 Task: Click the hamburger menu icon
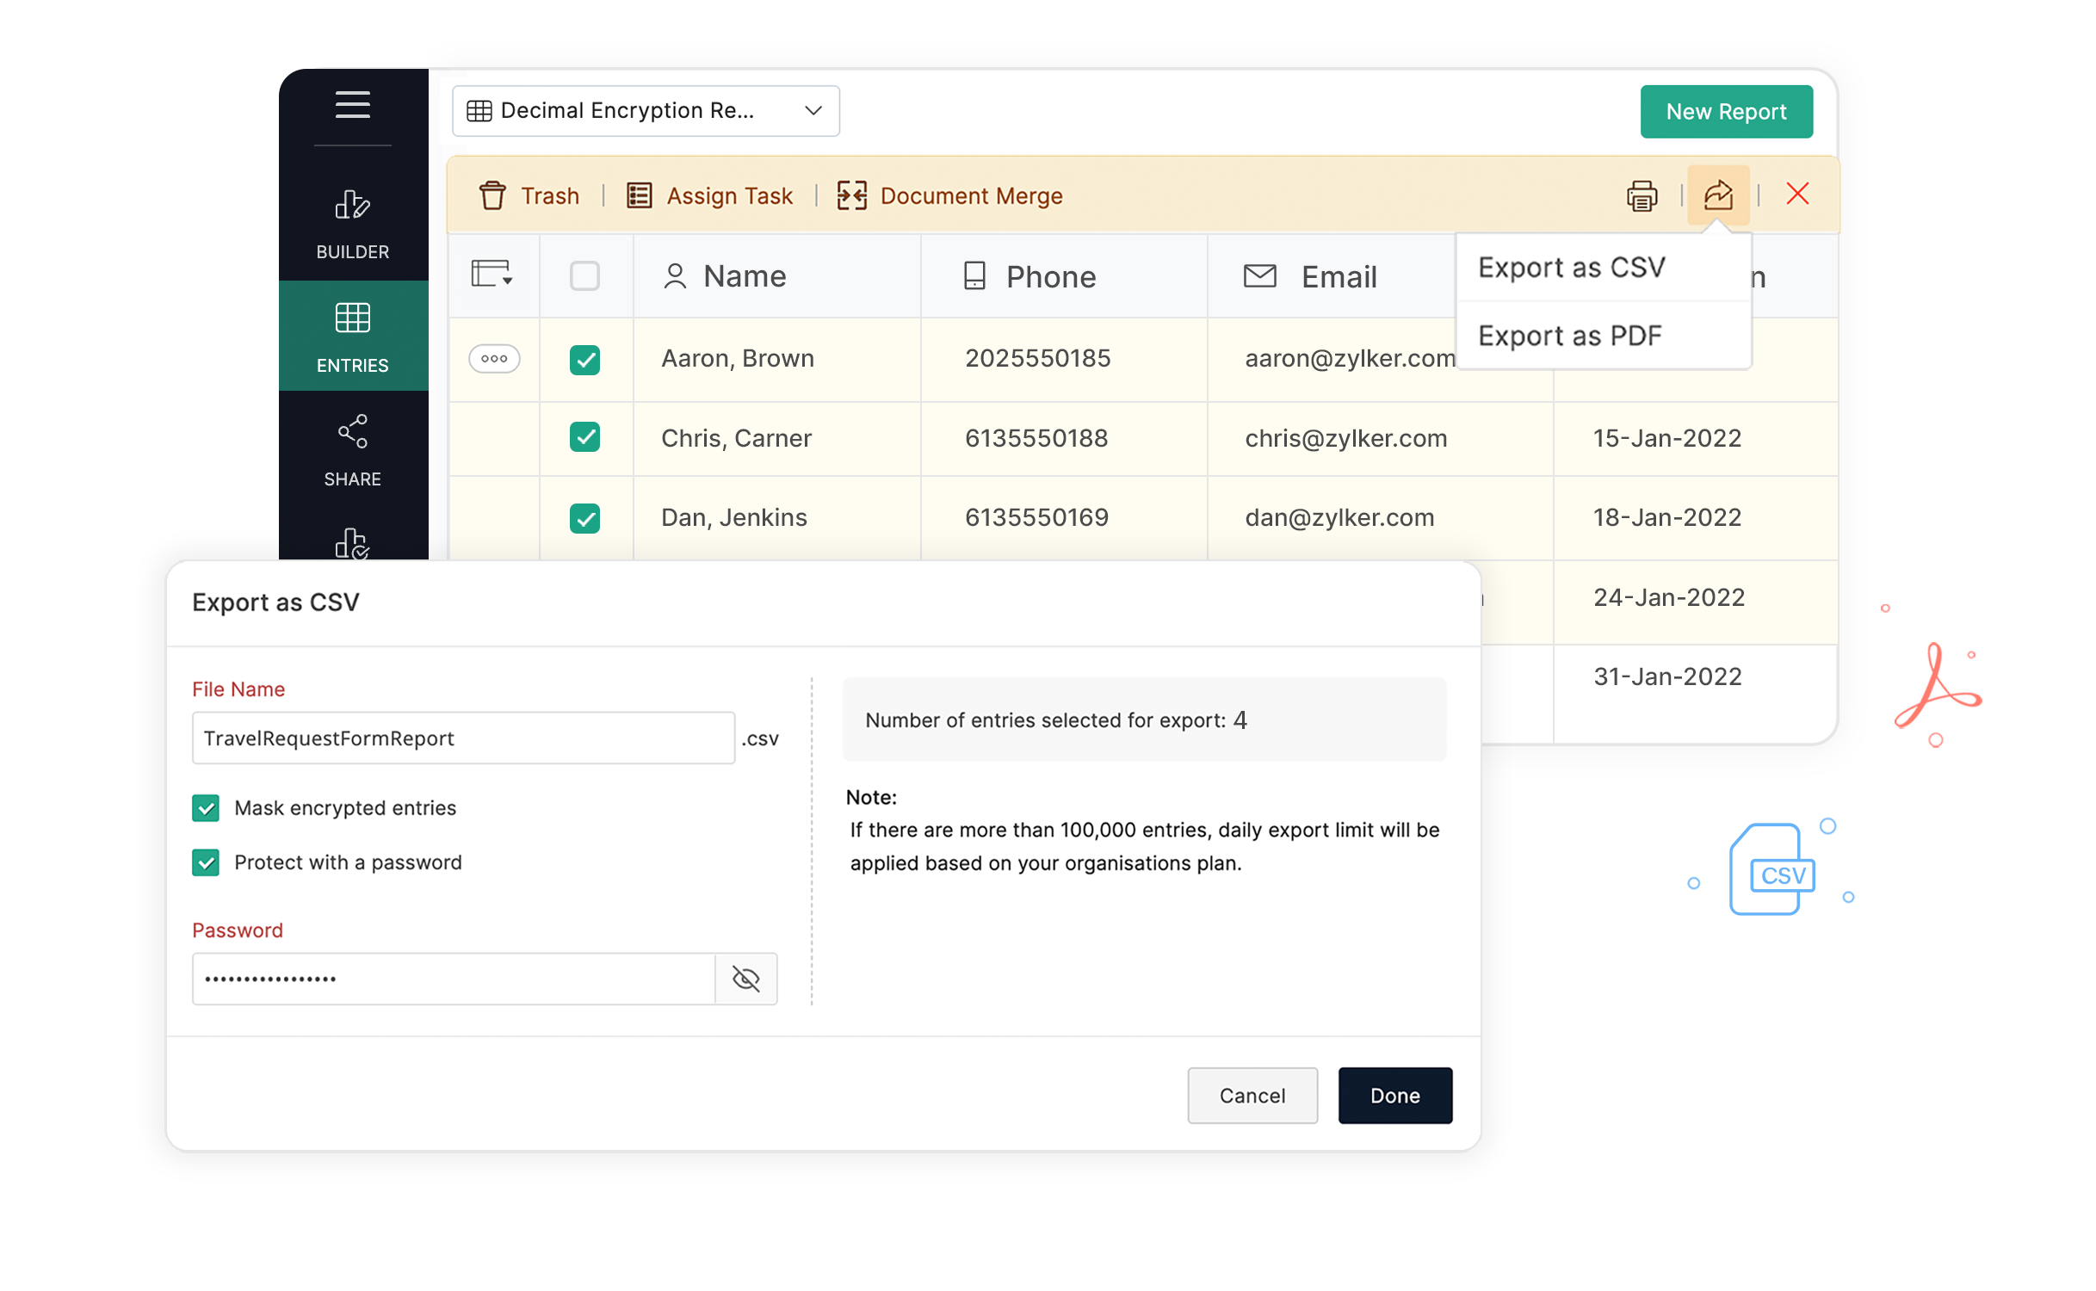352,105
